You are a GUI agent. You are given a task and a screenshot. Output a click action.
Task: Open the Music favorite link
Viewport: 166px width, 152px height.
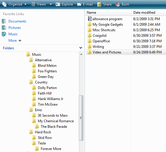[x=13, y=34]
